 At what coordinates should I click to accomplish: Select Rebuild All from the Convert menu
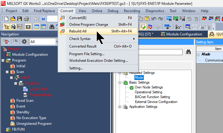pos(78,31)
